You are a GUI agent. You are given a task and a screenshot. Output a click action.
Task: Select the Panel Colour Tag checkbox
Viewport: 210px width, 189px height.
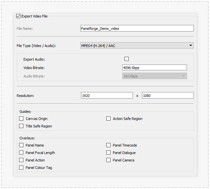(x=21, y=168)
